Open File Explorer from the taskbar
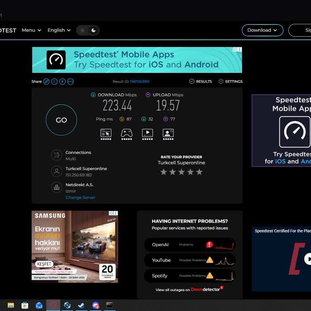 point(11,305)
